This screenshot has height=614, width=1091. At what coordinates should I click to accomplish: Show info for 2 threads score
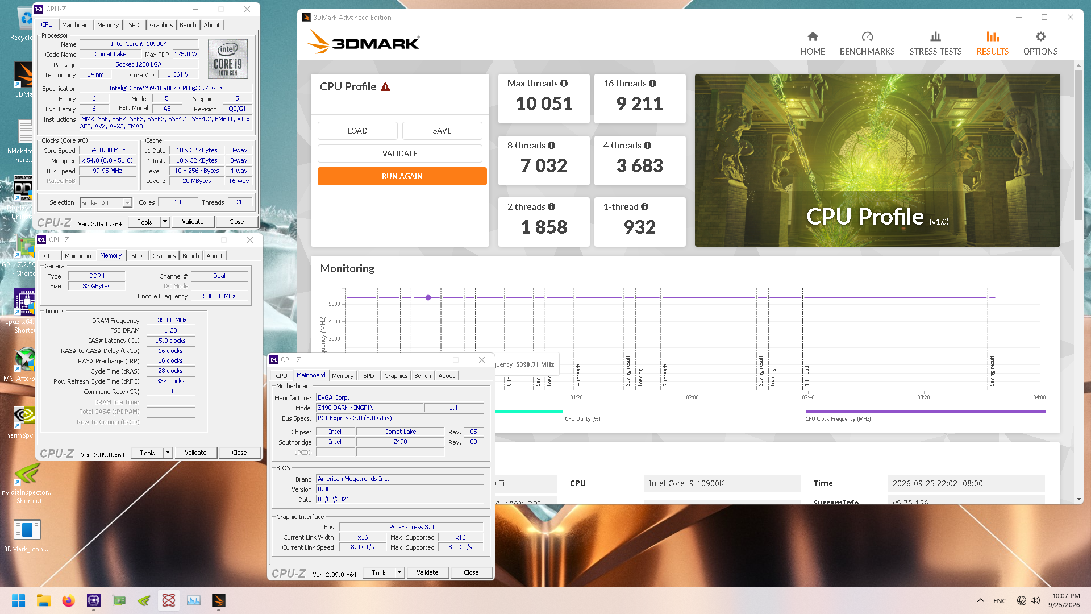(x=552, y=207)
